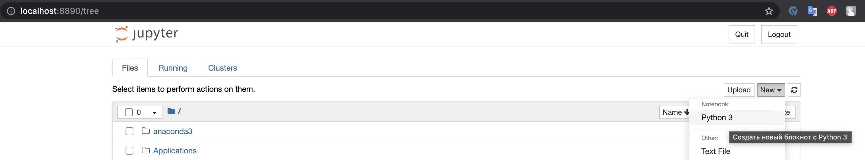Expand the selection type dropdown arrow
Viewport: 865px width, 160px height.
[x=155, y=112]
